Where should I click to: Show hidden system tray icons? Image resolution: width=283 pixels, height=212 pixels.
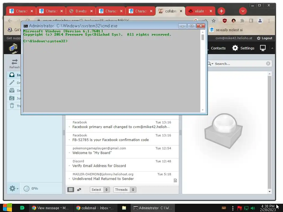point(233,208)
